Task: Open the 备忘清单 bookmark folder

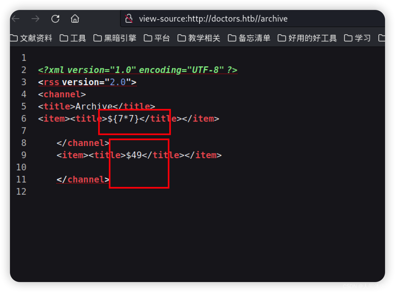Action: tap(249, 38)
